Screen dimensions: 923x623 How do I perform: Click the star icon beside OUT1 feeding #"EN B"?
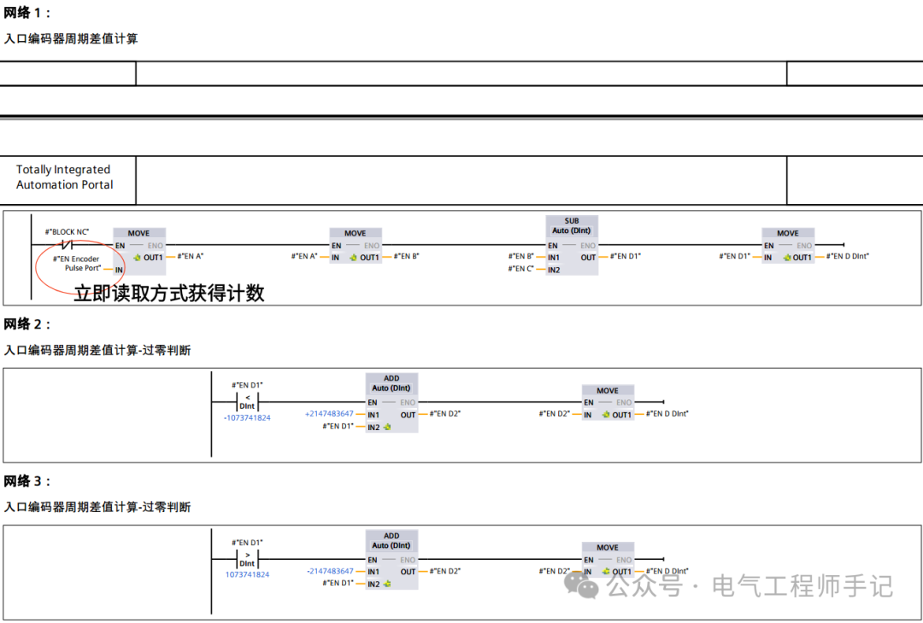click(x=353, y=258)
